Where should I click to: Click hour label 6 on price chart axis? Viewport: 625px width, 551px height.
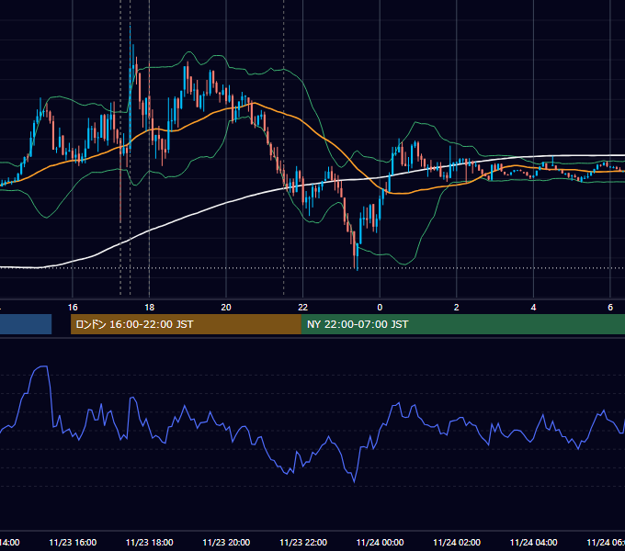[610, 308]
